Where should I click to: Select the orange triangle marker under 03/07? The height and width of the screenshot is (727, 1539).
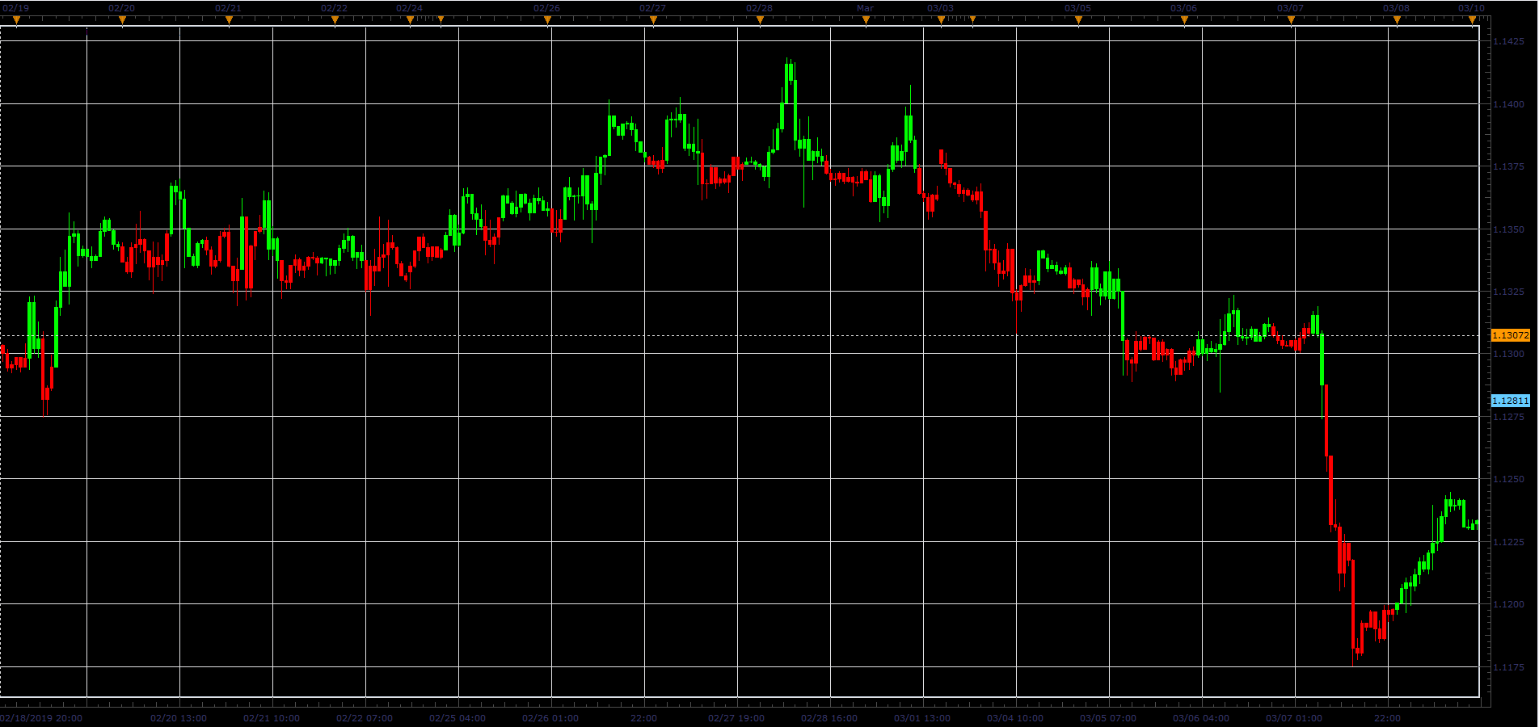pyautogui.click(x=1291, y=21)
